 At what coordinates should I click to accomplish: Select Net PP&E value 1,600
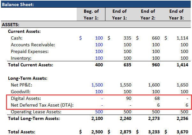[154, 85]
